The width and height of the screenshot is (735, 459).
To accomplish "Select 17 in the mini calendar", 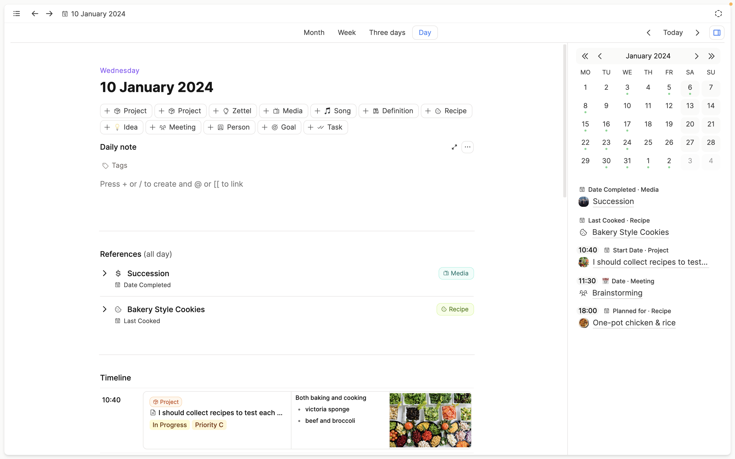I will tap(627, 124).
